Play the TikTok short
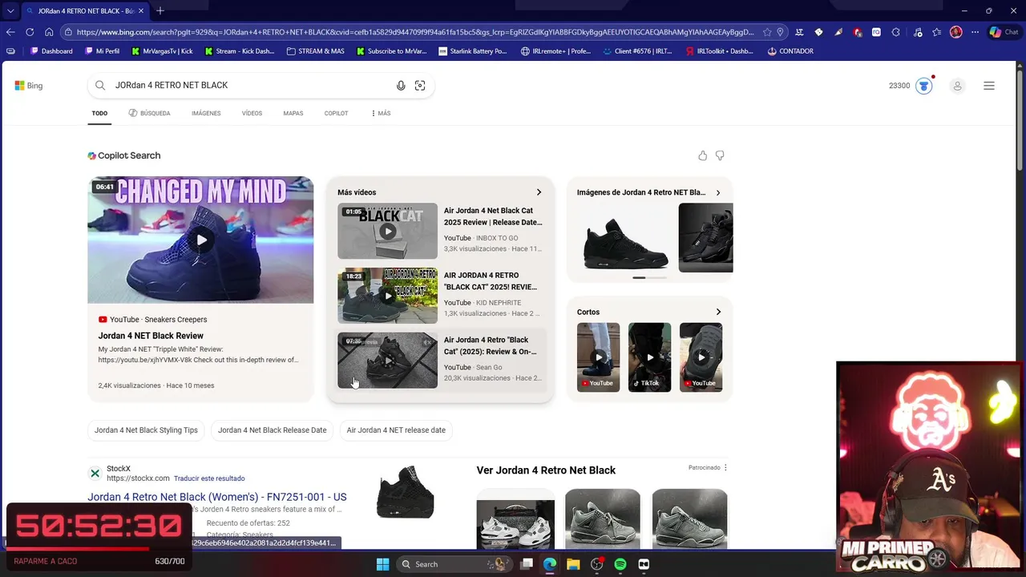This screenshot has width=1026, height=577. click(x=649, y=357)
